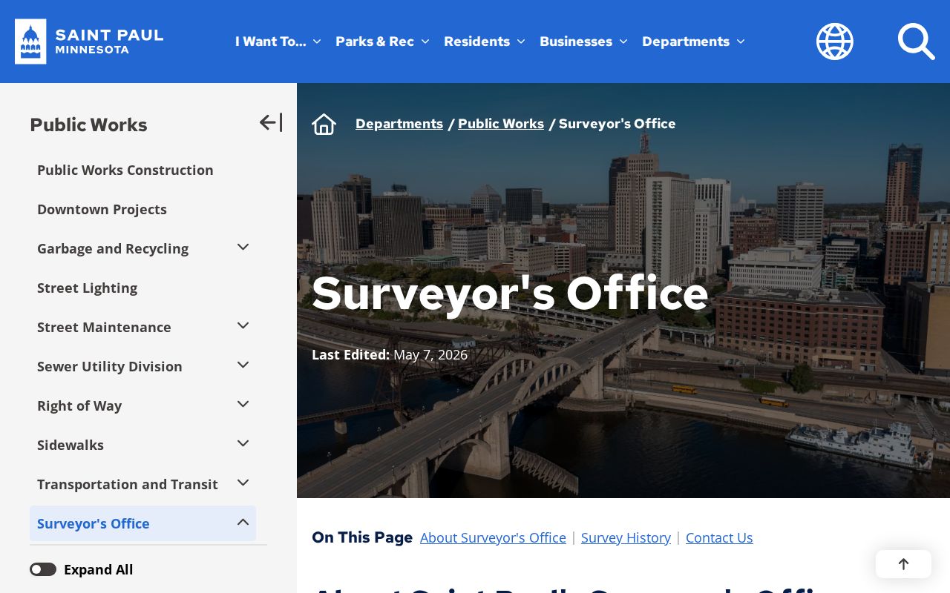
Task: Open the language globe icon
Action: click(x=835, y=42)
